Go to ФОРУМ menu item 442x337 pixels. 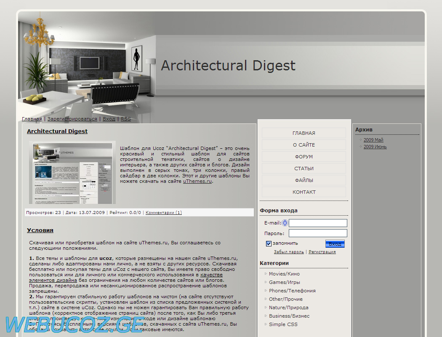tap(304, 157)
